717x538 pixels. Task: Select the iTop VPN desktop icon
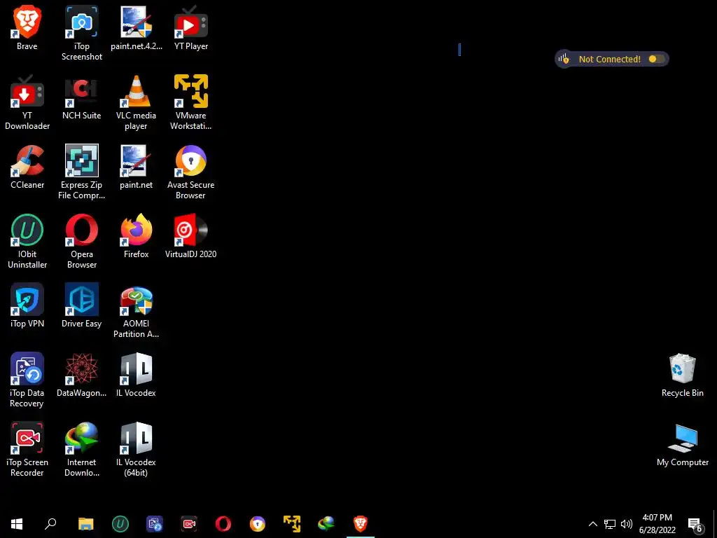(27, 305)
